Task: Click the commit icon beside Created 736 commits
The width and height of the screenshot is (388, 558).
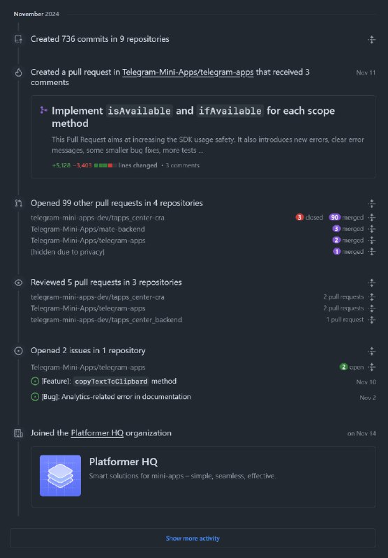Action: pos(19,39)
